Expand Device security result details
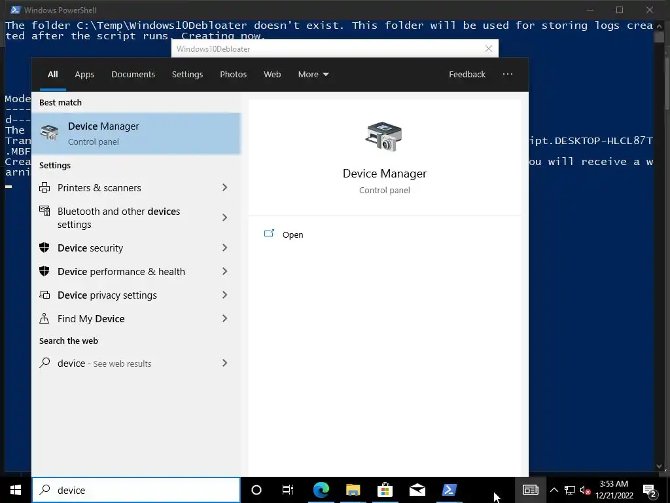This screenshot has width=670, height=503. click(x=225, y=248)
